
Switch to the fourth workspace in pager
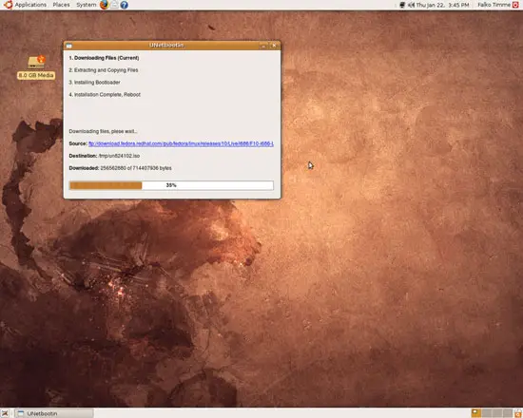point(507,413)
